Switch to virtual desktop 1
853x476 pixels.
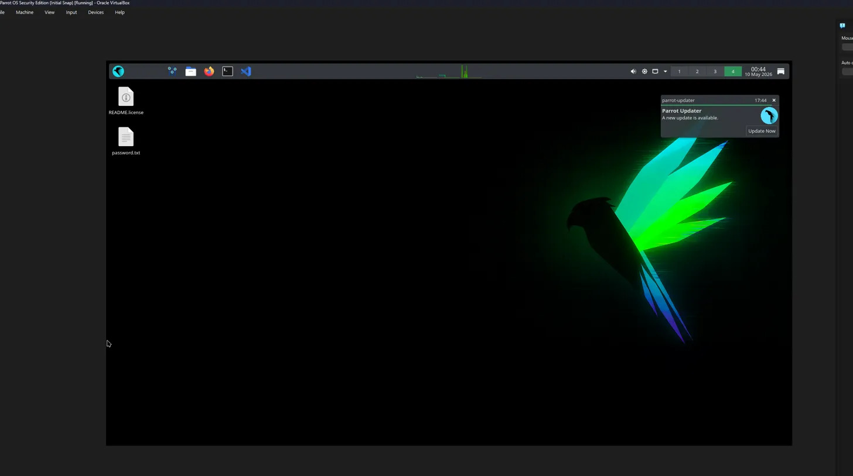pos(679,71)
